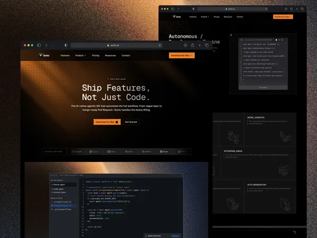Expand the Product dropdown in front page navbar

80,56
